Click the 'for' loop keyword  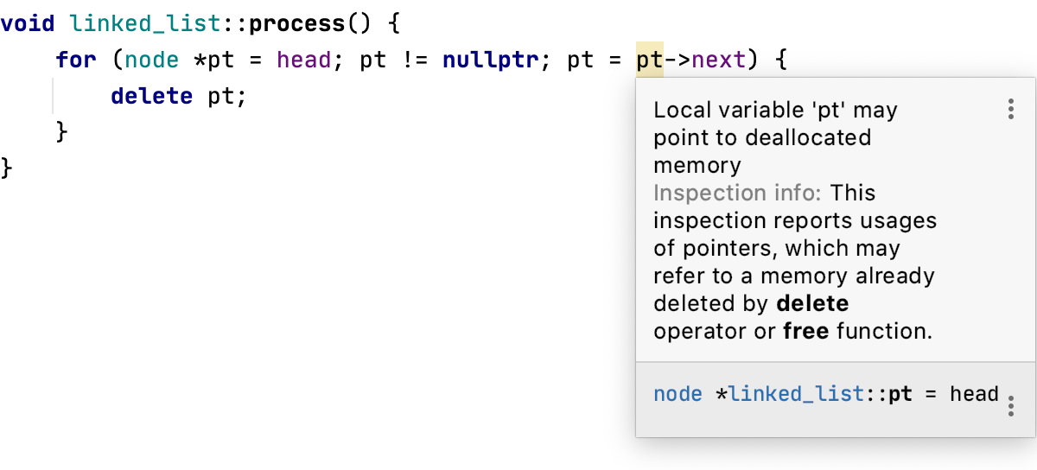(x=76, y=60)
